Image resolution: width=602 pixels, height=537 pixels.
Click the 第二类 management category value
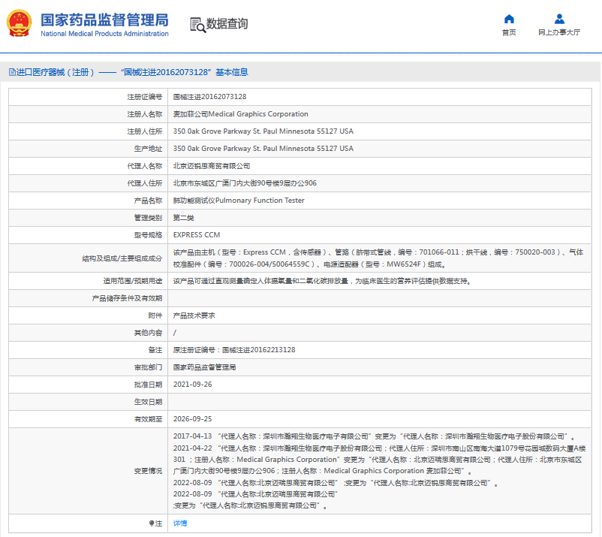183,218
